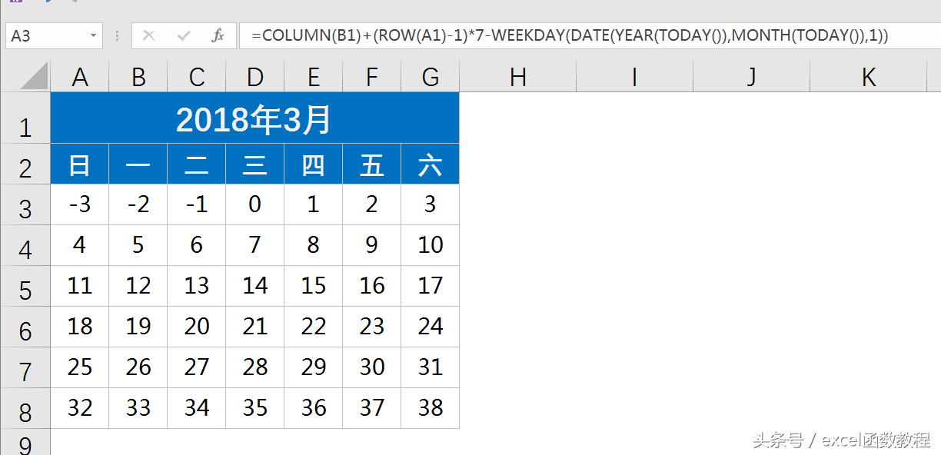941x455 pixels.
Task: Click the cell with value 15
Action: pos(314,287)
